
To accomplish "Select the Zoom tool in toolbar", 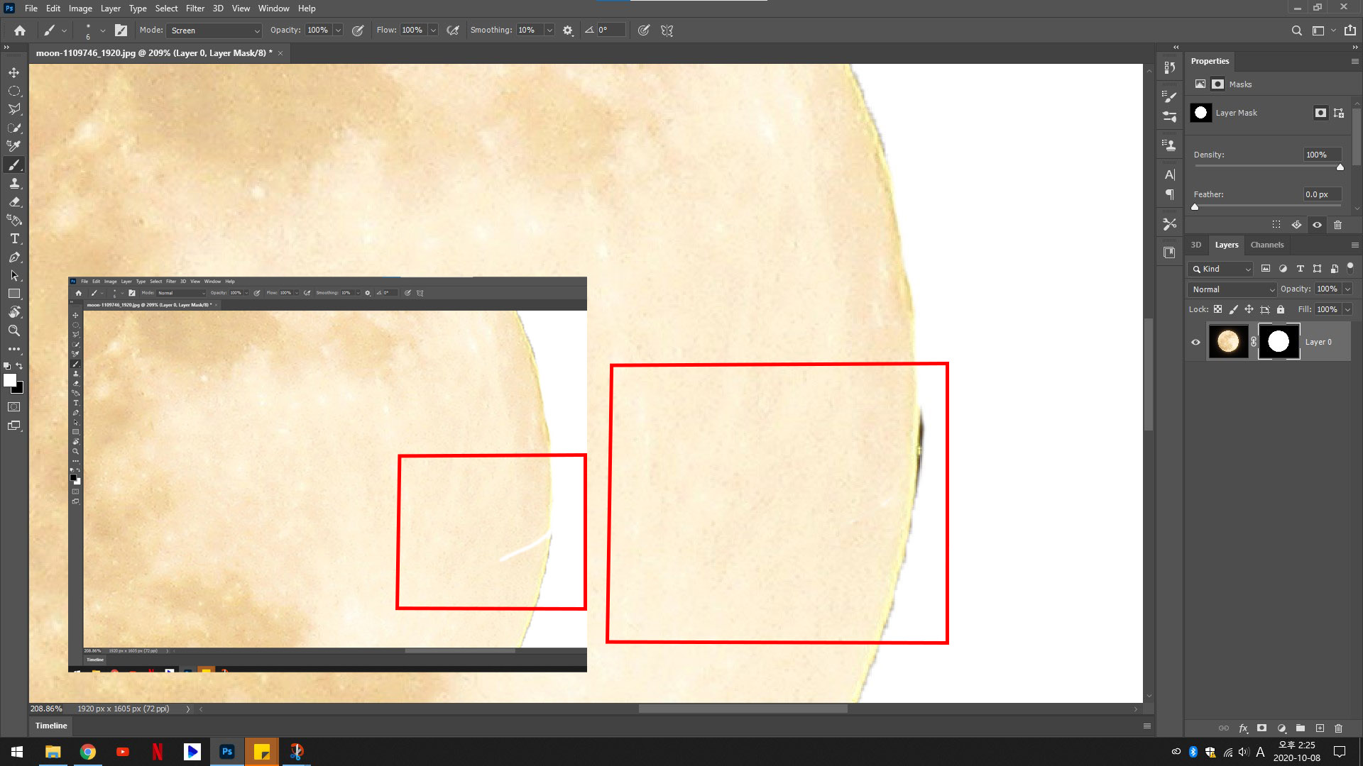I will point(14,331).
